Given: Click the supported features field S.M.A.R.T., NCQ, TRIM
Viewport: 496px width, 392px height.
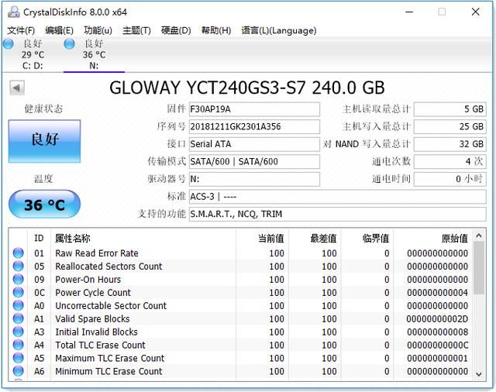Looking at the screenshot, I should tap(338, 214).
